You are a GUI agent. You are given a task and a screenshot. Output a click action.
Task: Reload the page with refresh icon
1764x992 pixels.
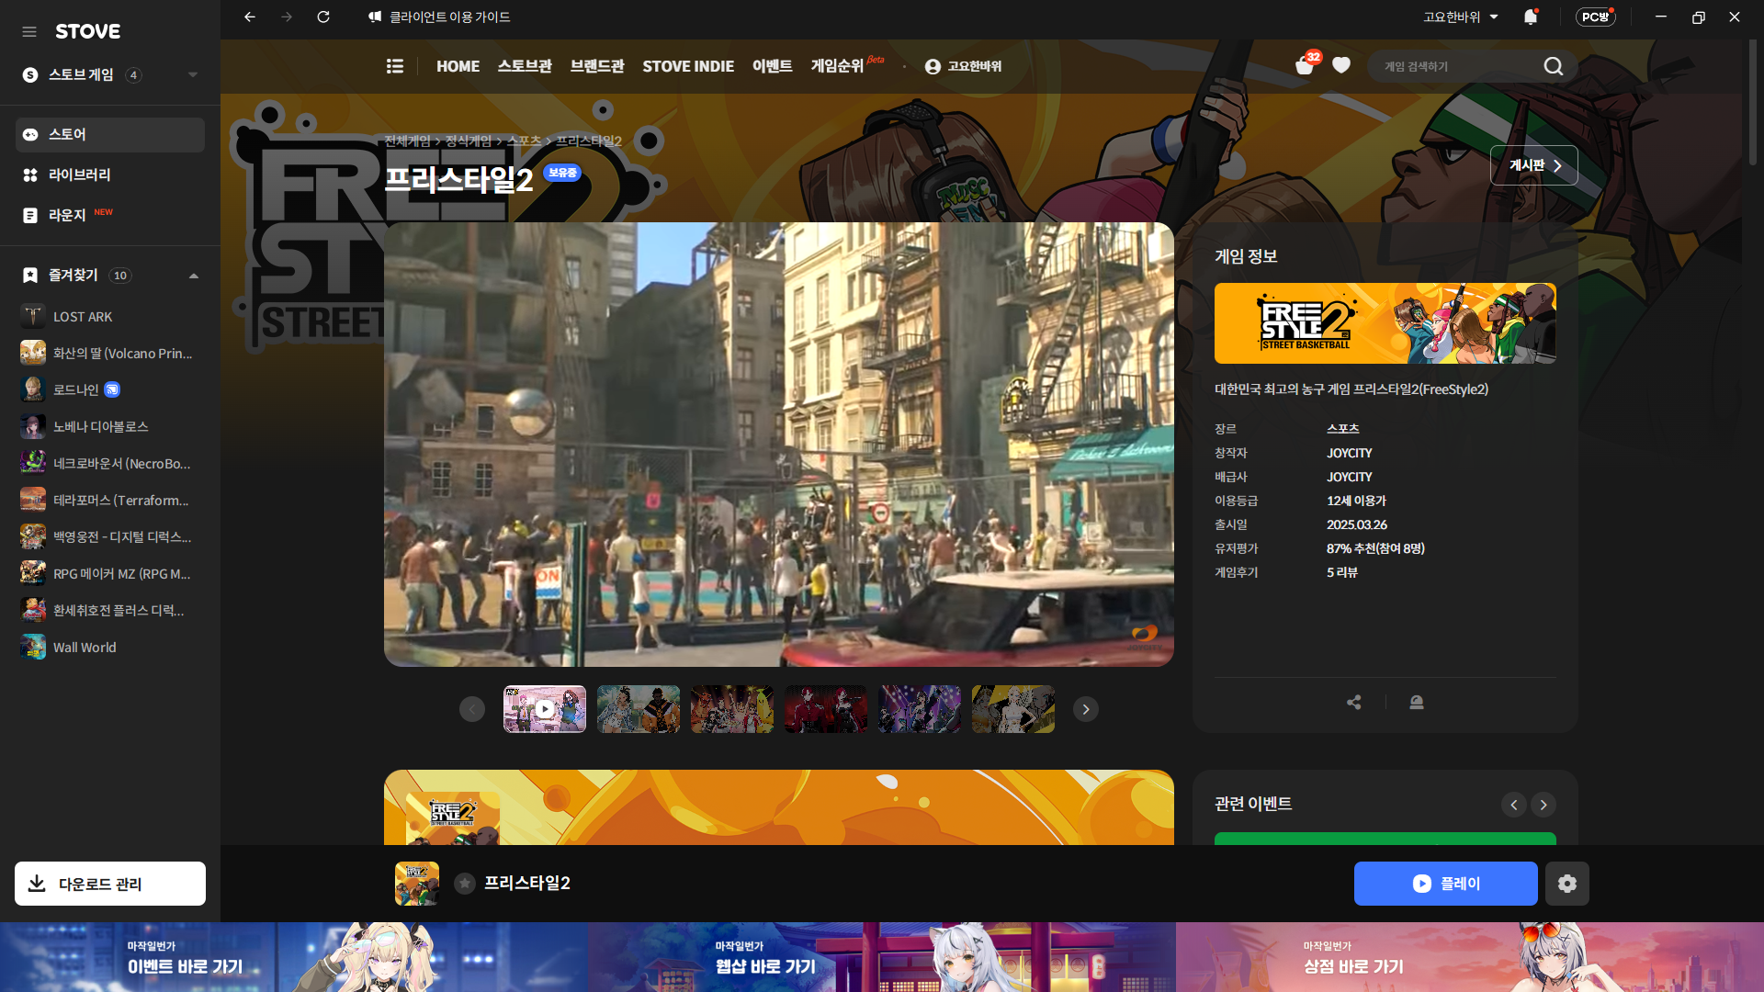[x=323, y=17]
